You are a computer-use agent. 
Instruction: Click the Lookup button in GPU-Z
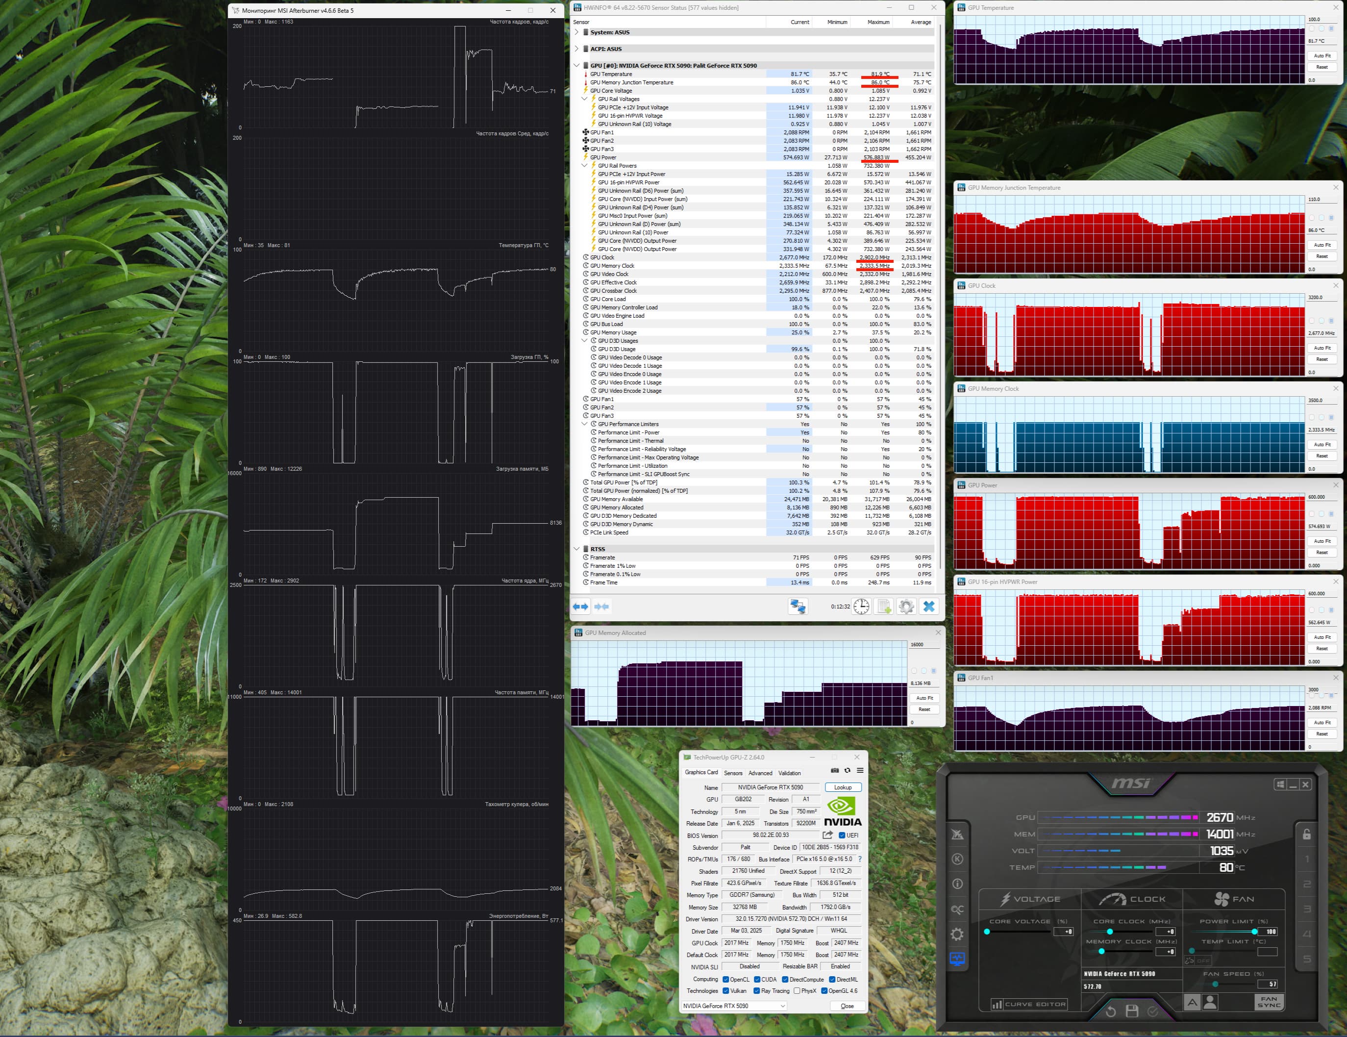[843, 787]
